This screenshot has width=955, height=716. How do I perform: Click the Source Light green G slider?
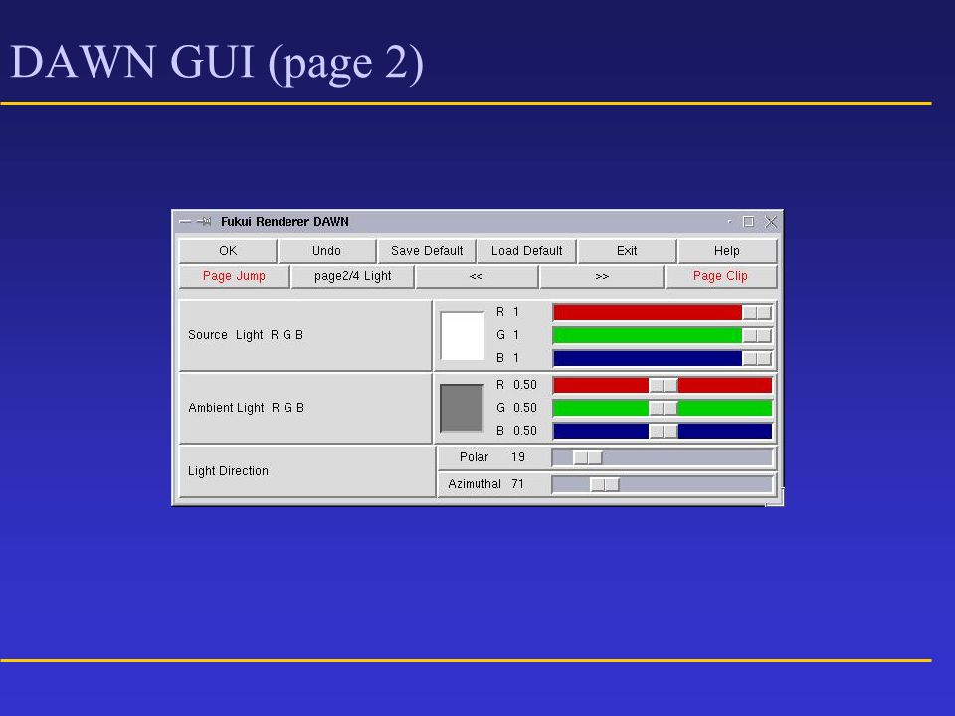pyautogui.click(x=663, y=335)
